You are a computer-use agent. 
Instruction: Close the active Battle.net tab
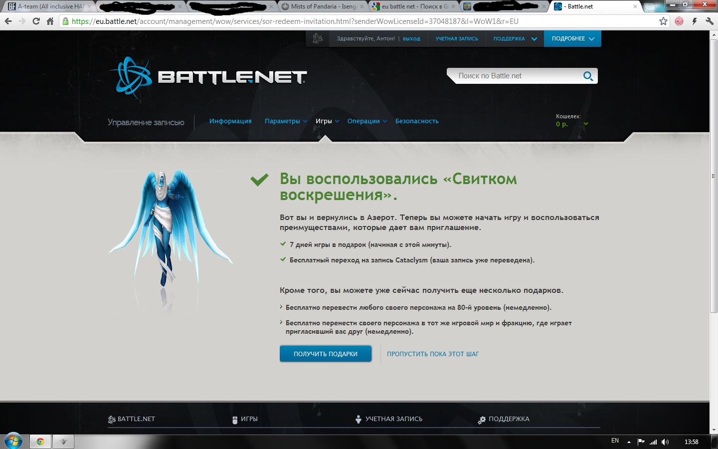pyautogui.click(x=635, y=6)
